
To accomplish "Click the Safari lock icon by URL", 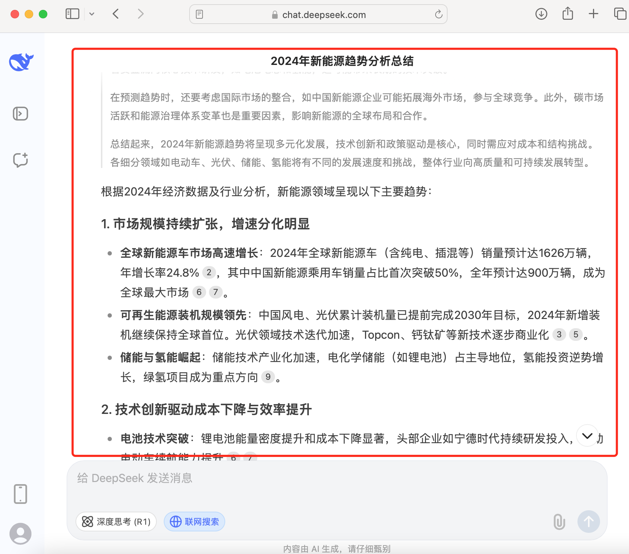I will tap(275, 15).
